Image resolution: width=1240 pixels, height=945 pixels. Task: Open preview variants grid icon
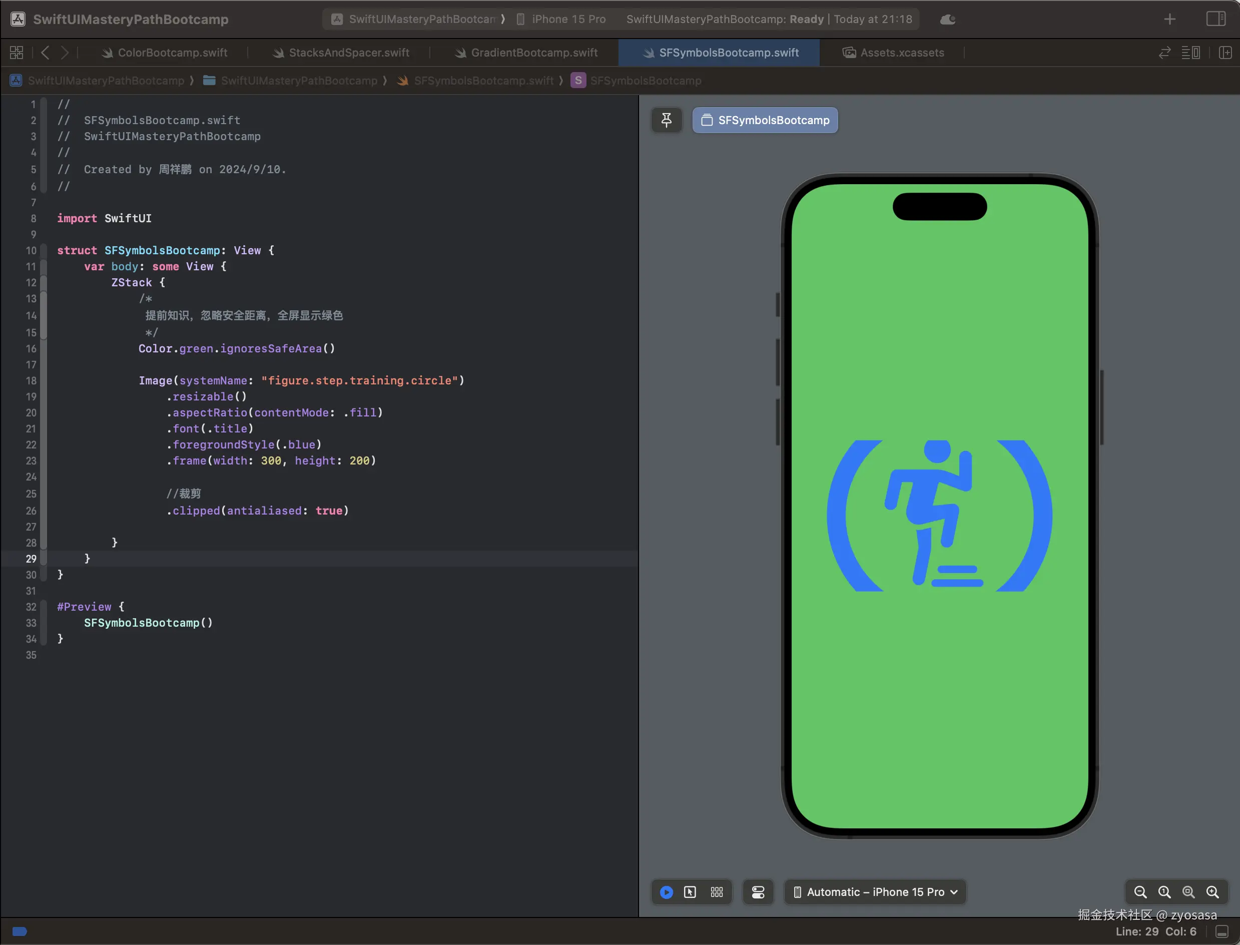[x=717, y=892]
